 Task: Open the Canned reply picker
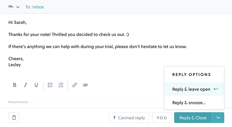[129, 118]
